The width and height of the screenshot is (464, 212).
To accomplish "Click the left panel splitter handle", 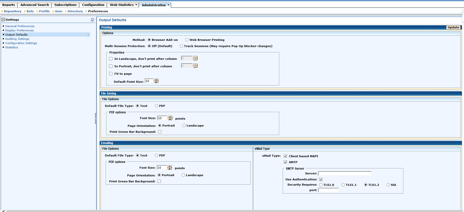I will tap(96, 118).
